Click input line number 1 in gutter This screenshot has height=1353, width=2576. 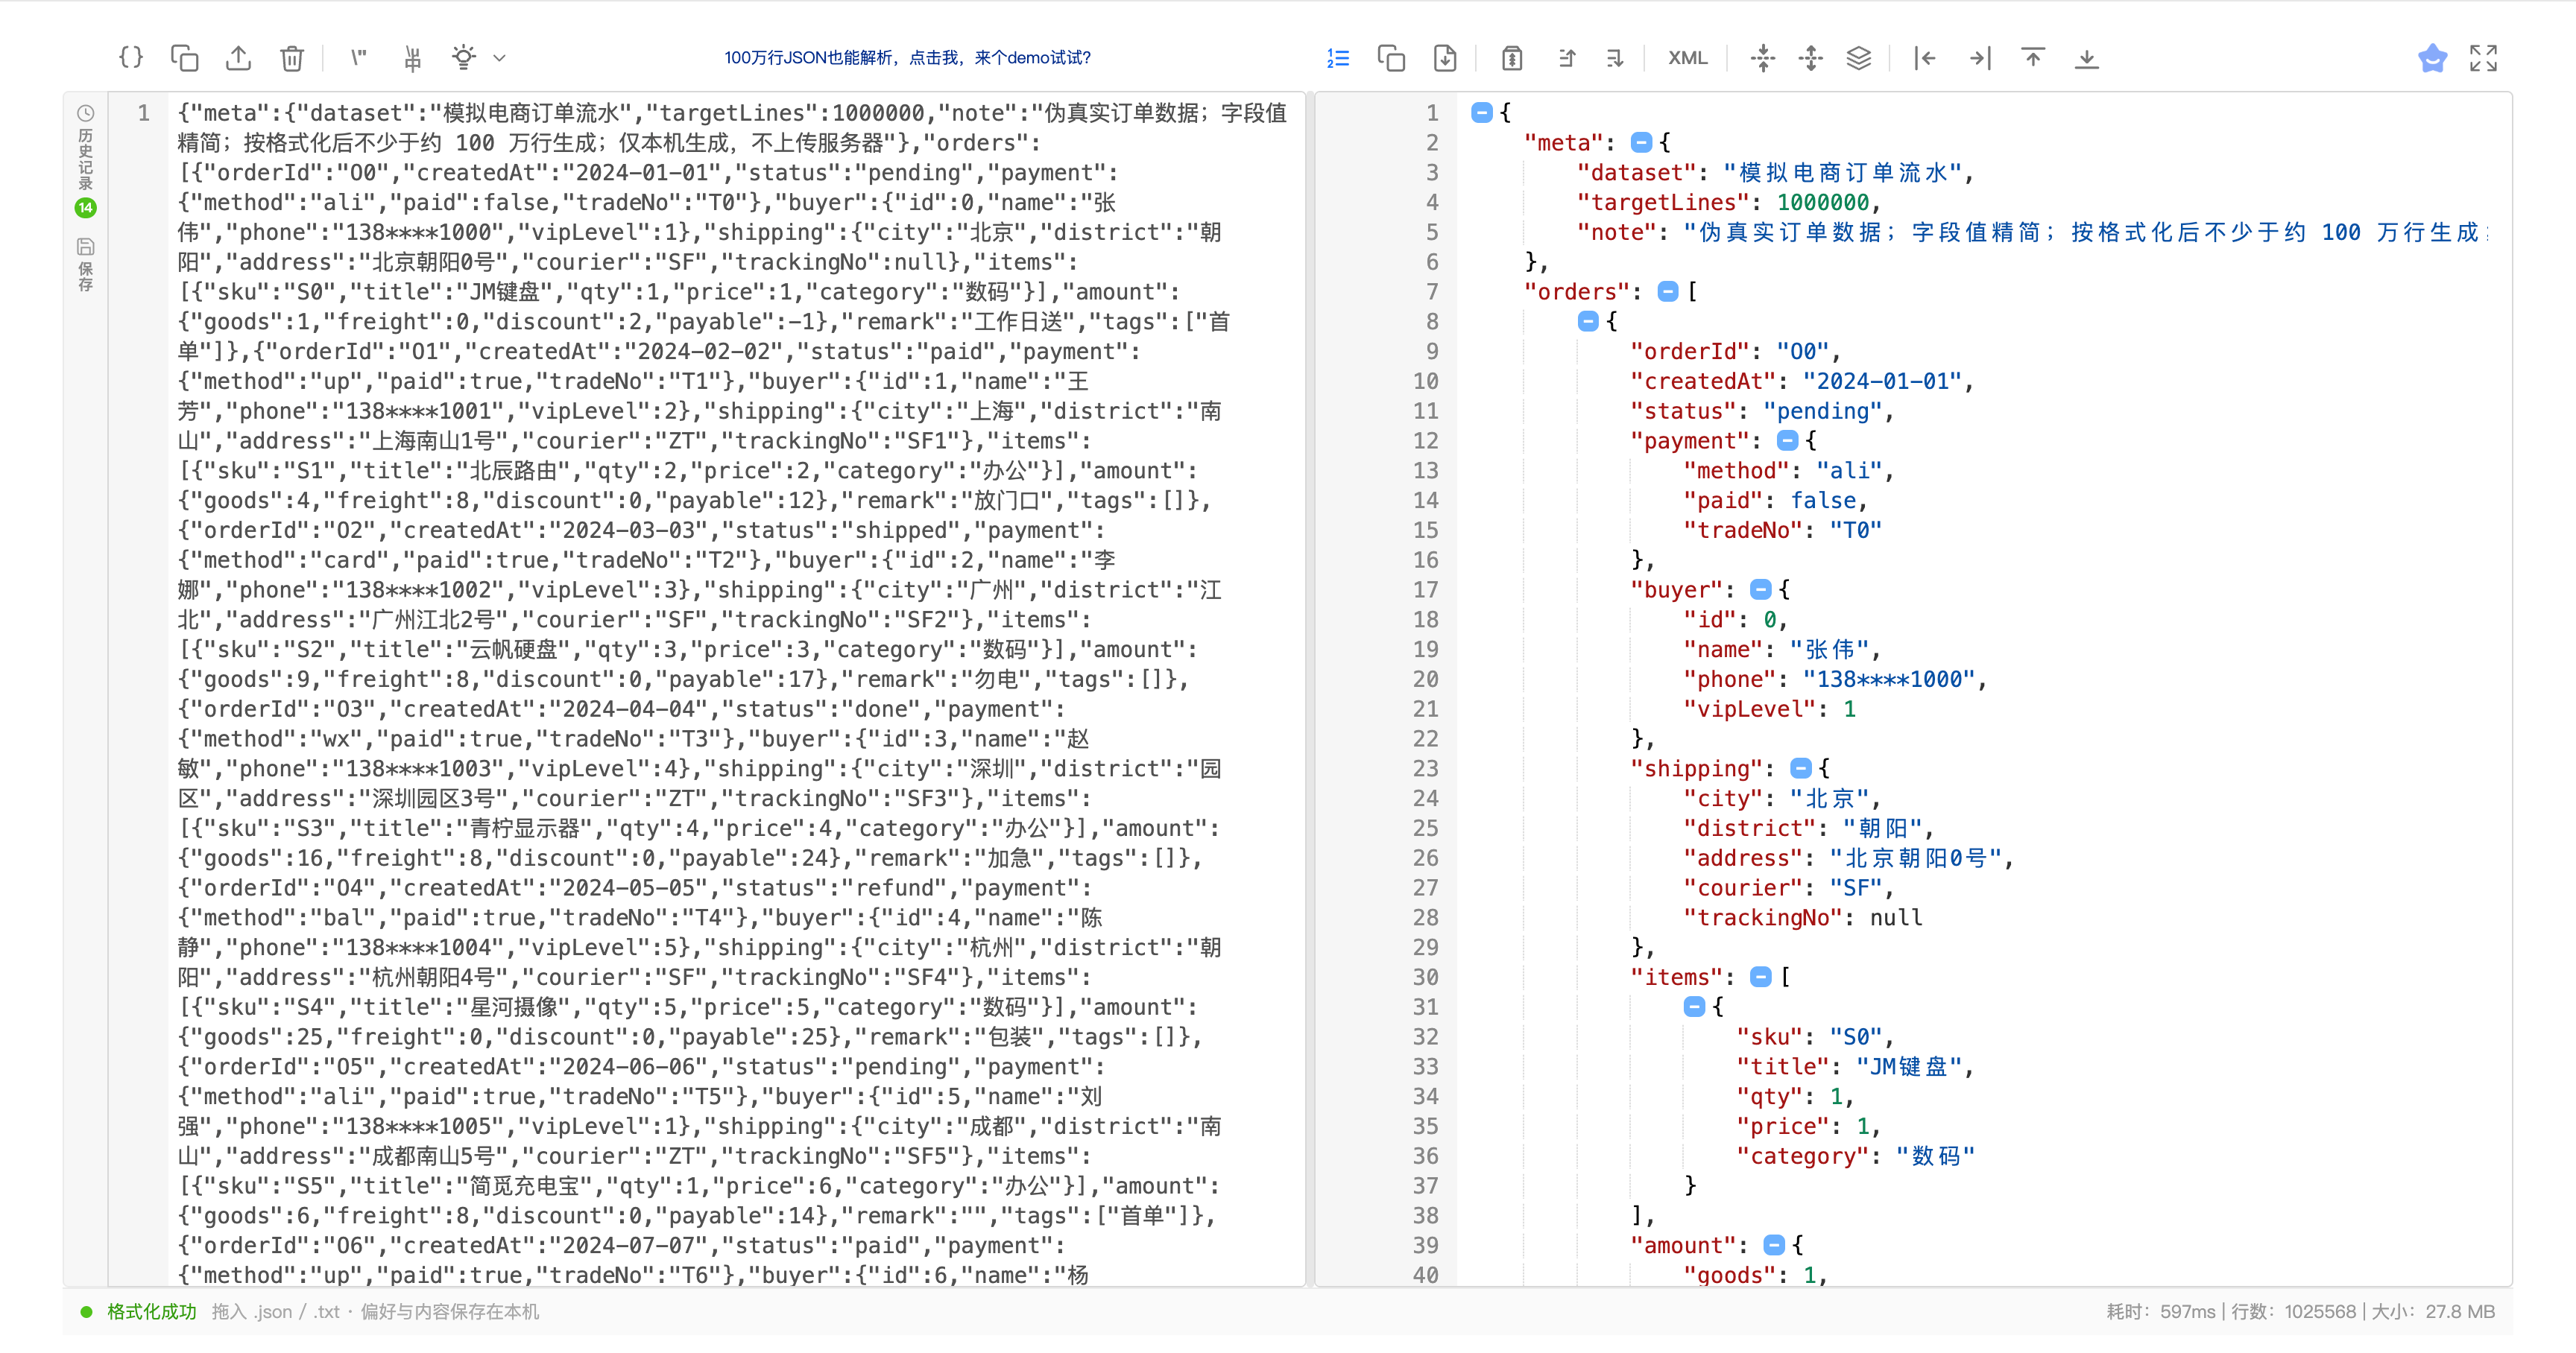pos(143,112)
